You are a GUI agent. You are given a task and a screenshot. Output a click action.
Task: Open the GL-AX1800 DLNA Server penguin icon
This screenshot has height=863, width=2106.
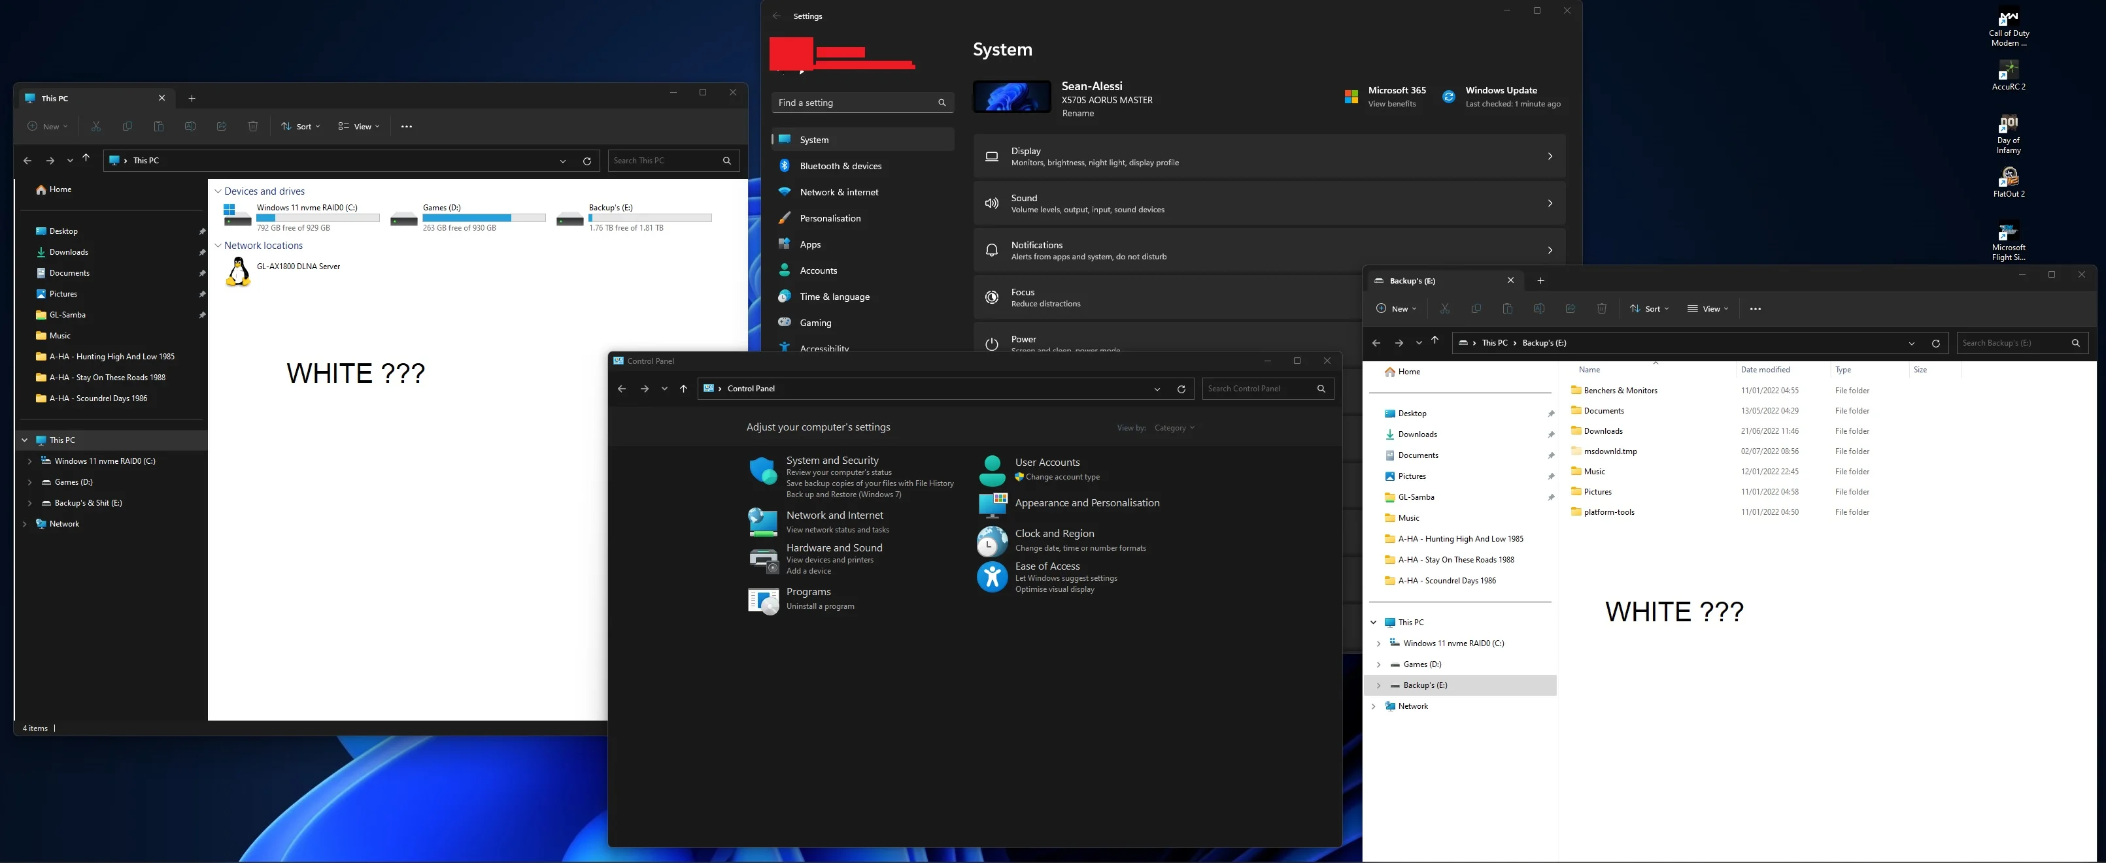pyautogui.click(x=238, y=271)
